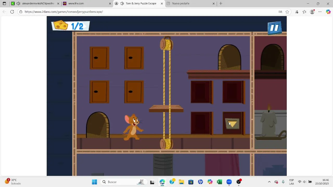Click the top rope pulley
This screenshot has width=333, height=187.
click(x=166, y=44)
